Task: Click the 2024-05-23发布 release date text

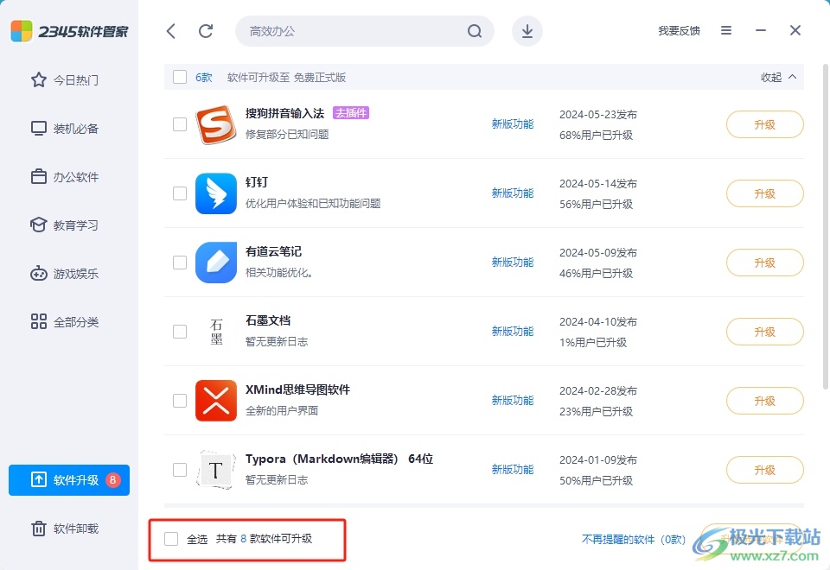Action: coord(598,115)
